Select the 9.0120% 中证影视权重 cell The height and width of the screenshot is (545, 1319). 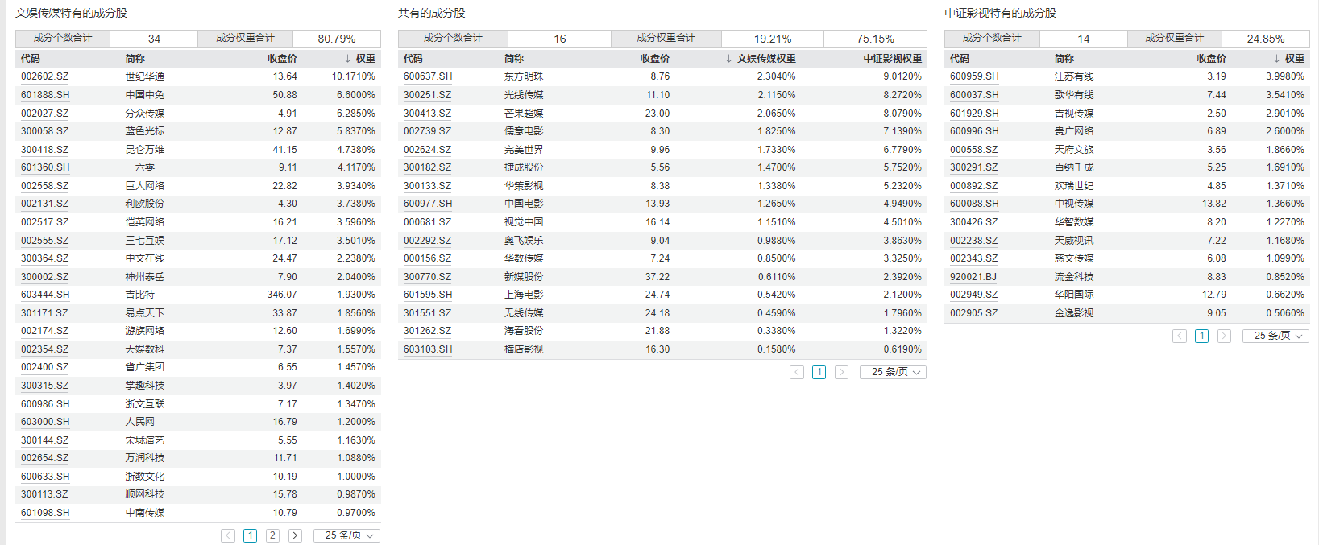click(x=902, y=76)
